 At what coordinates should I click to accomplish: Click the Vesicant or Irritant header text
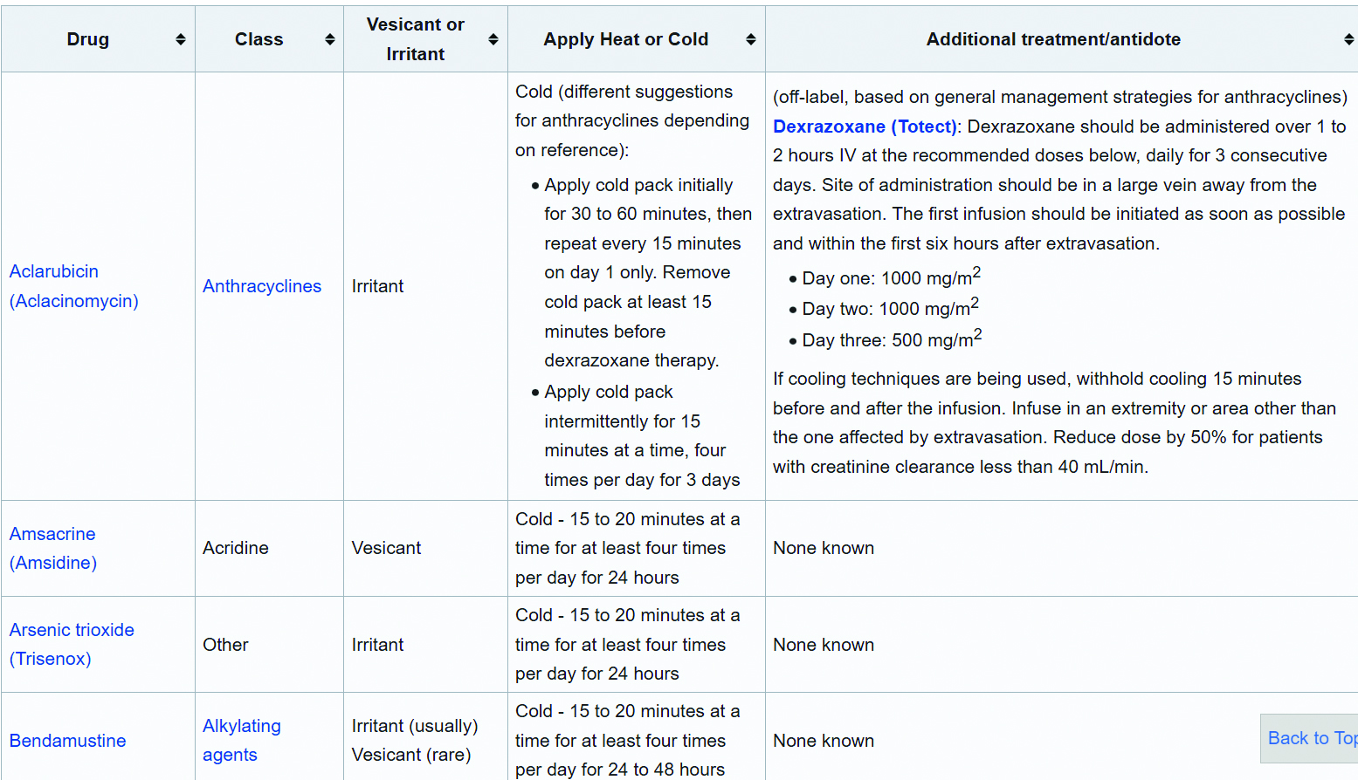(415, 39)
